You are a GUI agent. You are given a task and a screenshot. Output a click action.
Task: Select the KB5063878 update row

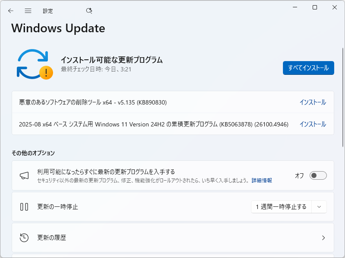click(151, 124)
